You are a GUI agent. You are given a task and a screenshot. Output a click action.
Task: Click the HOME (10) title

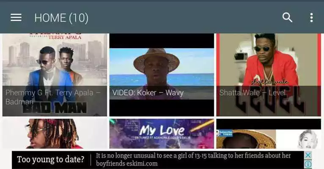pyautogui.click(x=61, y=18)
